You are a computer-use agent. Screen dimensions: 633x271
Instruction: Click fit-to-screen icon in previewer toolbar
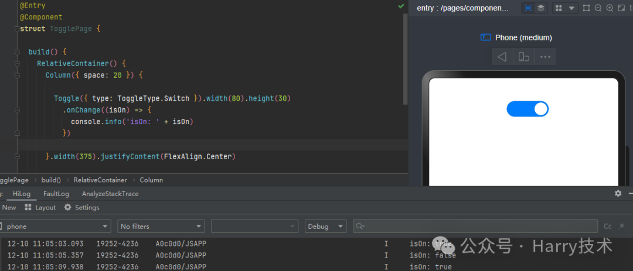(622, 8)
